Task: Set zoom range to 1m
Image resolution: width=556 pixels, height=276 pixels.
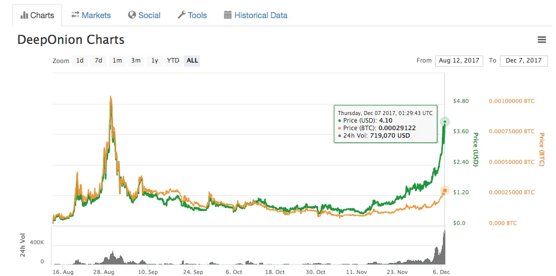Action: tap(117, 61)
